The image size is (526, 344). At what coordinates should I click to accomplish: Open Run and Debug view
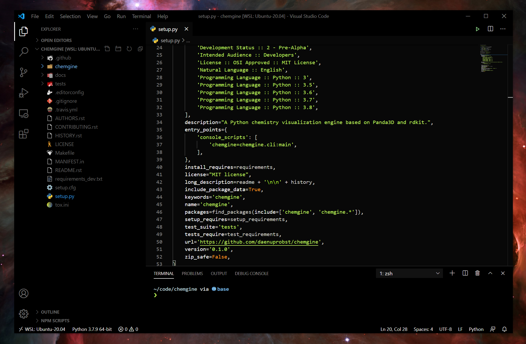click(x=24, y=93)
